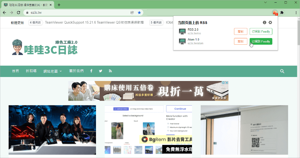The width and height of the screenshot is (300, 158).
Task: Open 折扣碼 in the navigation bar
Action: (31, 71)
